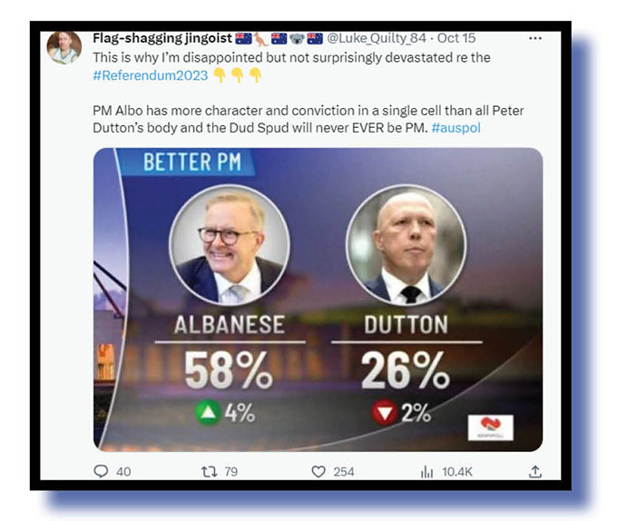Click display name Flag-shagging jingoist
This screenshot has width=617, height=521.
[x=162, y=38]
